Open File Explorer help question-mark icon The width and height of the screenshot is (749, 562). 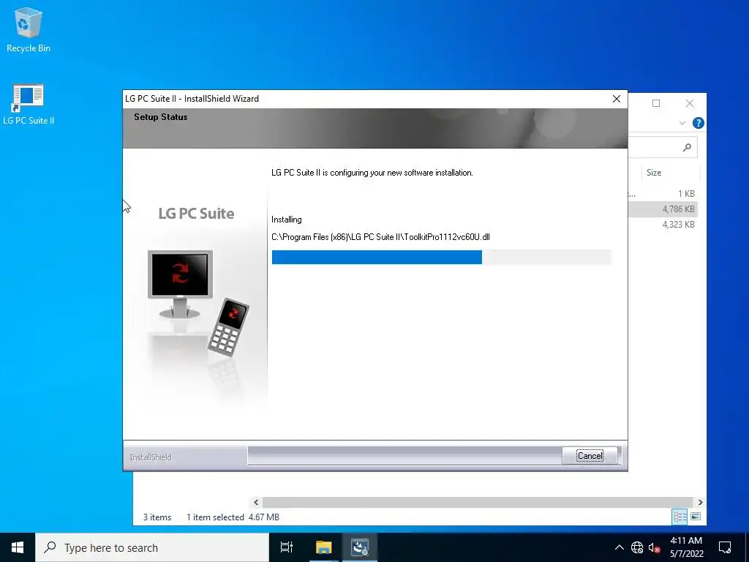698,123
